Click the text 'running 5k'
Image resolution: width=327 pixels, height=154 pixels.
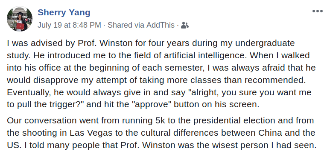144,121
